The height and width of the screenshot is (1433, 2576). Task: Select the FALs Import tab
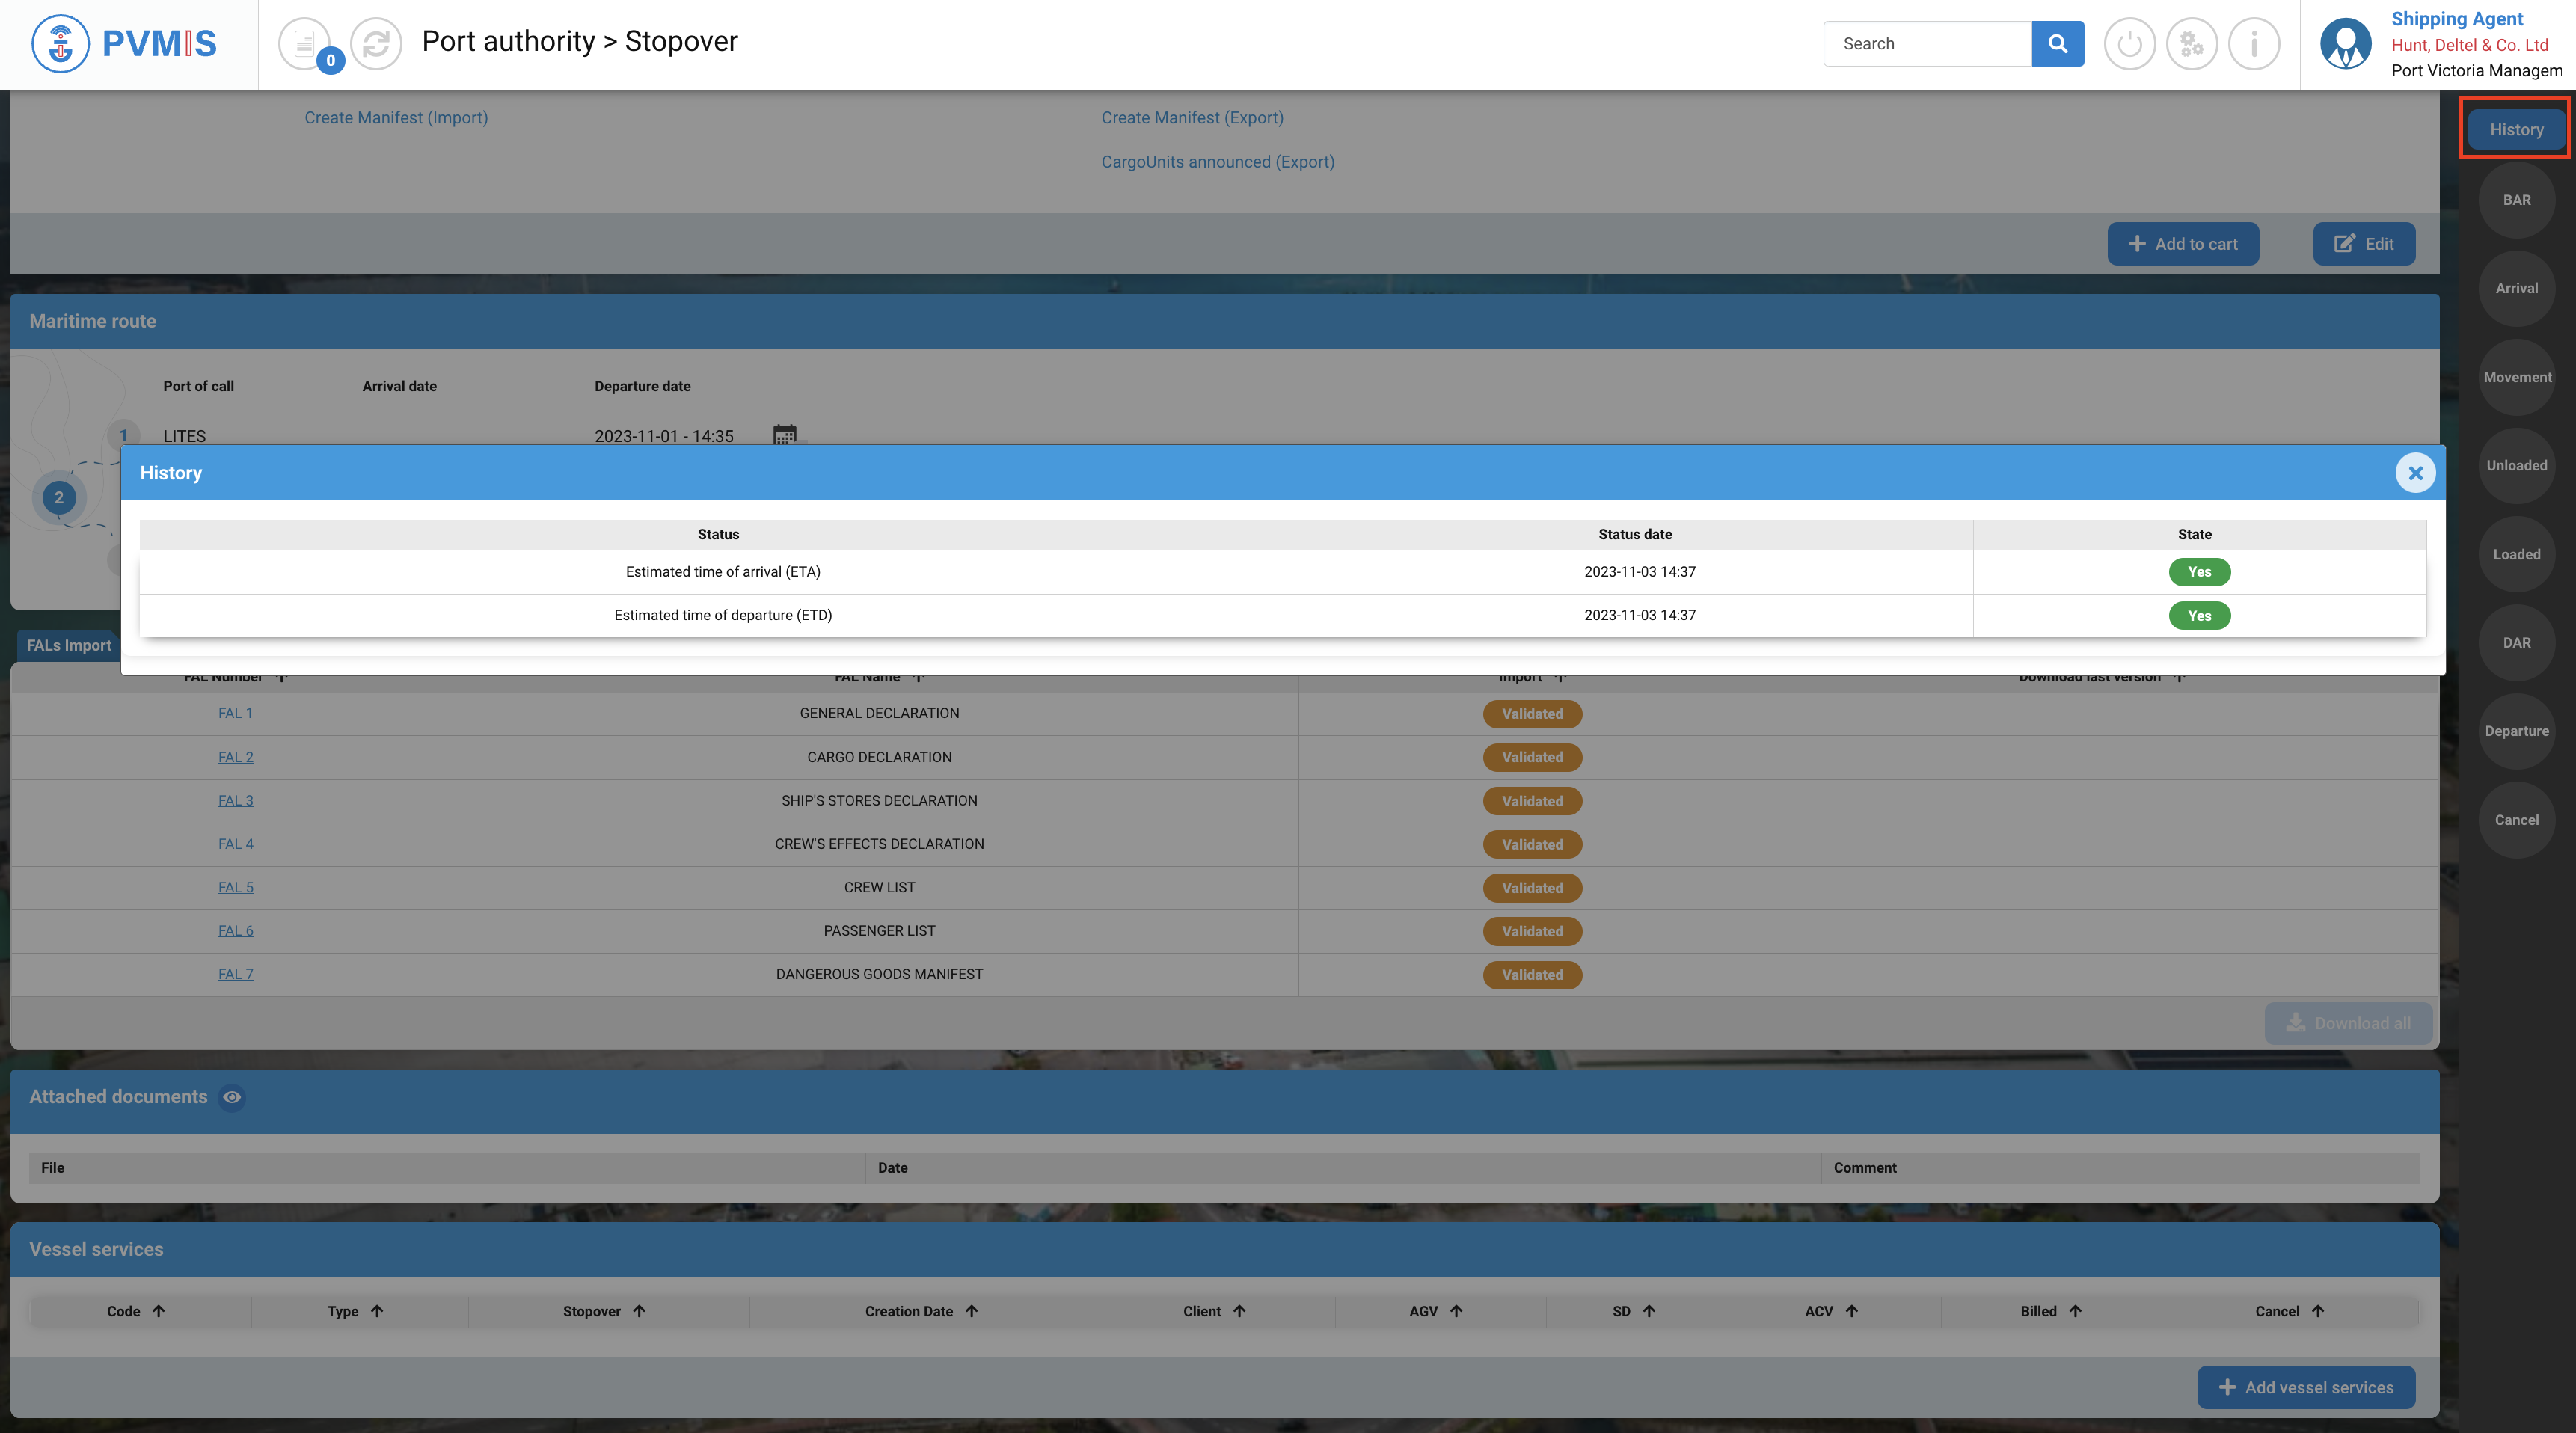point(68,645)
